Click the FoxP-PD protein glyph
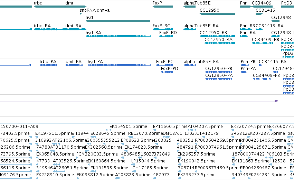The image size is (294, 180). point(167,72)
